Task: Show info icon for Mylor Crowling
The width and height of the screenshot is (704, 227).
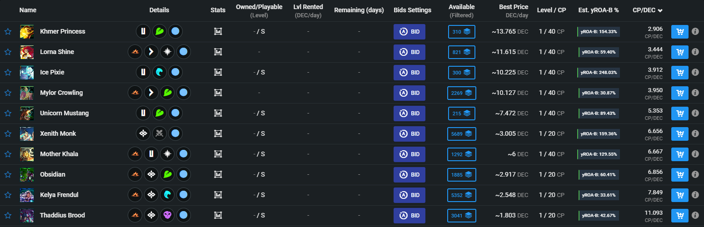Action: [x=695, y=93]
